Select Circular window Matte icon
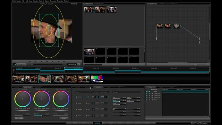The image size is (222, 125). 105,97
